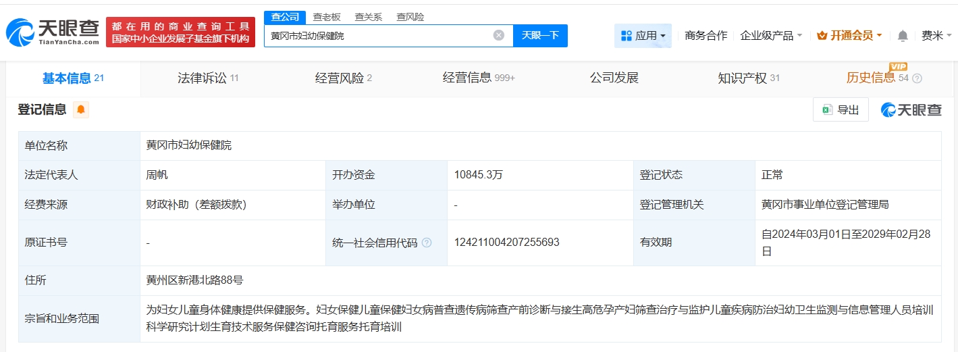Click the 天眼一下 search button
This screenshot has height=352, width=958.
coord(540,35)
